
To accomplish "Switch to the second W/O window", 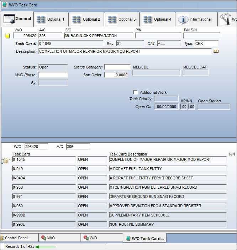I will pos(102,238).
